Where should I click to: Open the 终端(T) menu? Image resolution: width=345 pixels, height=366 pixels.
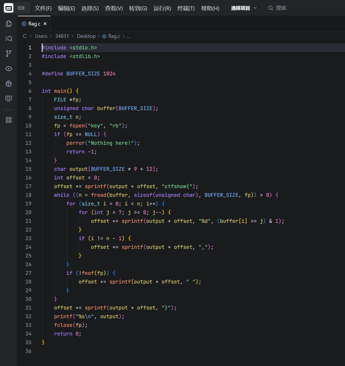pyautogui.click(x=186, y=8)
